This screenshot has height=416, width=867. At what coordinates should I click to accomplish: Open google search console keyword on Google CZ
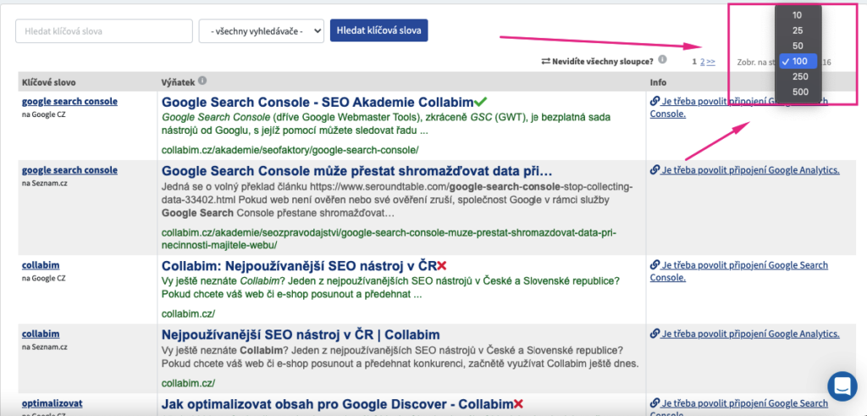(69, 101)
